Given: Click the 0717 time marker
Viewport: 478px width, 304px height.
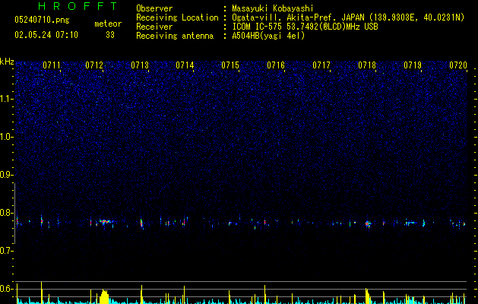Looking at the screenshot, I should (x=321, y=65).
